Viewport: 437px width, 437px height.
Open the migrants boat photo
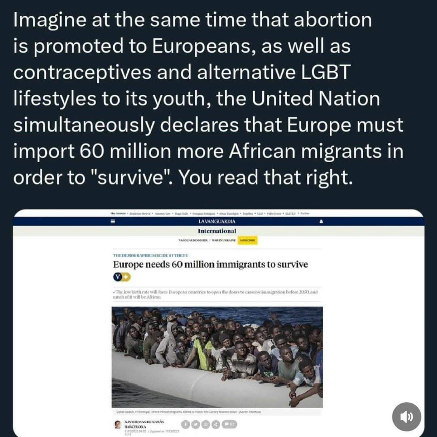click(x=217, y=357)
